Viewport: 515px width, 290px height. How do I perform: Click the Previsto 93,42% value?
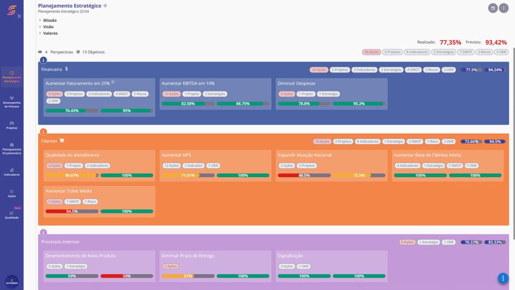tap(496, 42)
